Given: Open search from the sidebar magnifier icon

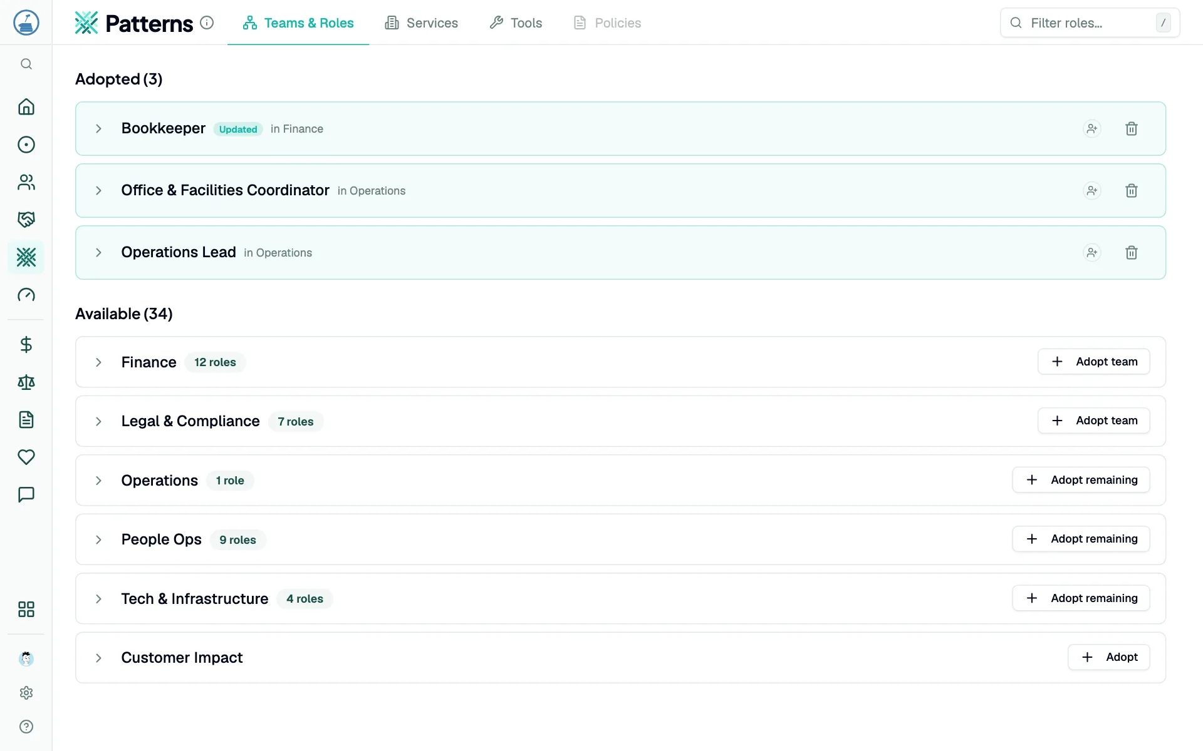Looking at the screenshot, I should pyautogui.click(x=26, y=64).
